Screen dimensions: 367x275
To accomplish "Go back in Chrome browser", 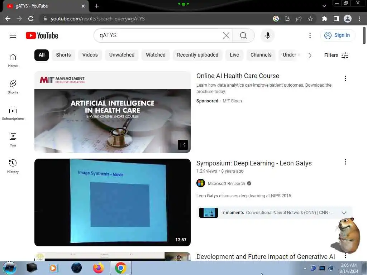I will pyautogui.click(x=8, y=19).
